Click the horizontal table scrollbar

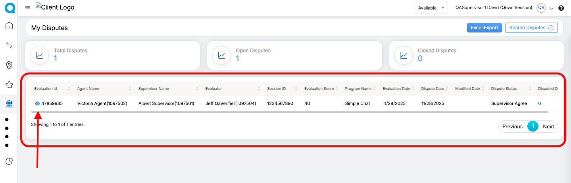tap(290, 112)
